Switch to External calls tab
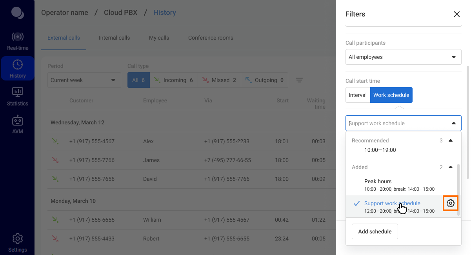The image size is (471, 255). pos(64,38)
